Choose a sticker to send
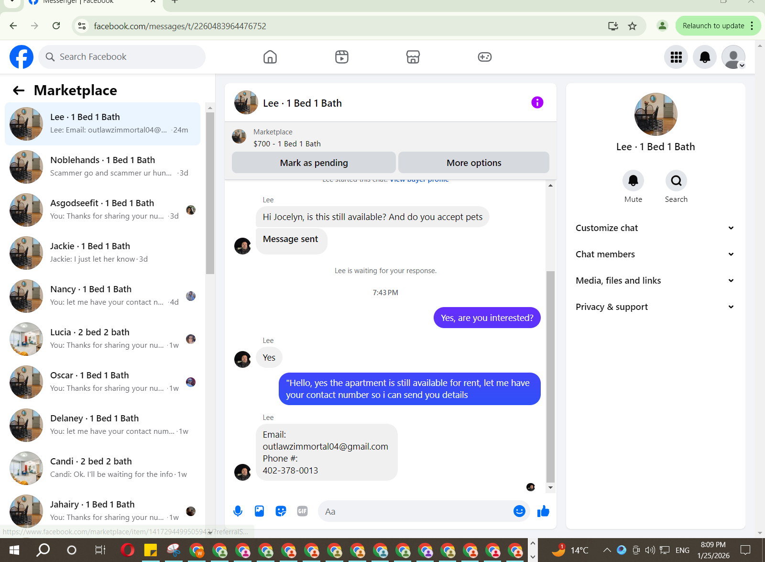Image resolution: width=765 pixels, height=562 pixels. 281,511
